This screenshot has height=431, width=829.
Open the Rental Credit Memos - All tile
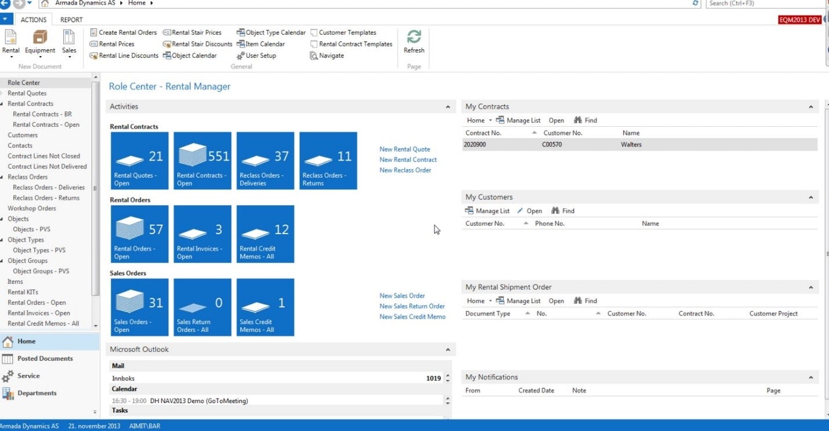(266, 234)
